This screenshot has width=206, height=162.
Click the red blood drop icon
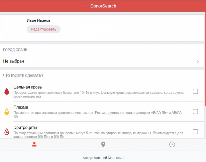tap(7, 91)
